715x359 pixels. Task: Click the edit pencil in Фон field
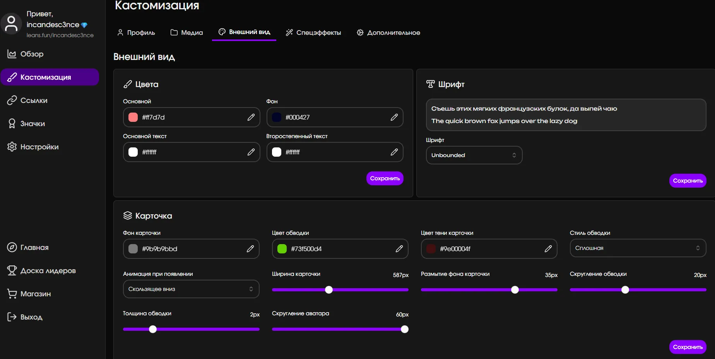394,117
